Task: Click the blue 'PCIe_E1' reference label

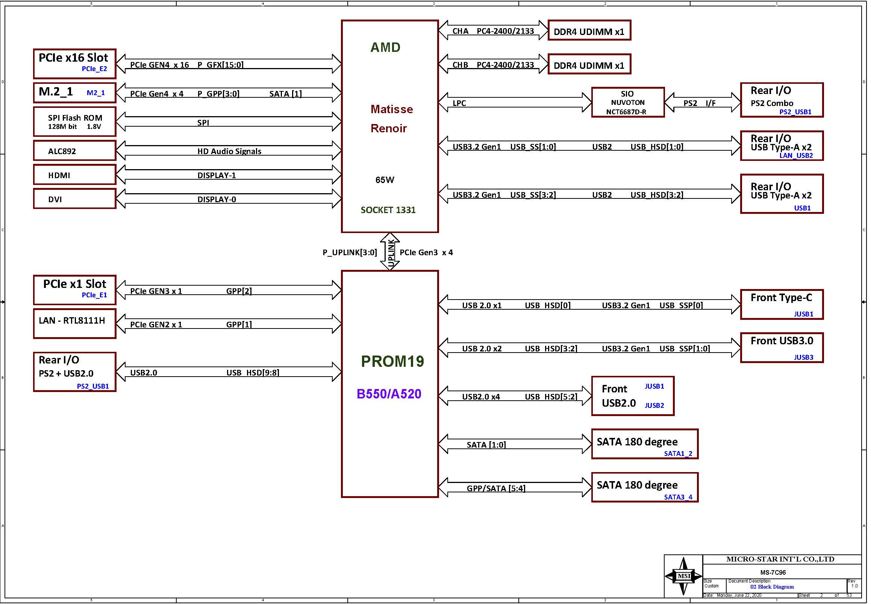Action: point(94,295)
